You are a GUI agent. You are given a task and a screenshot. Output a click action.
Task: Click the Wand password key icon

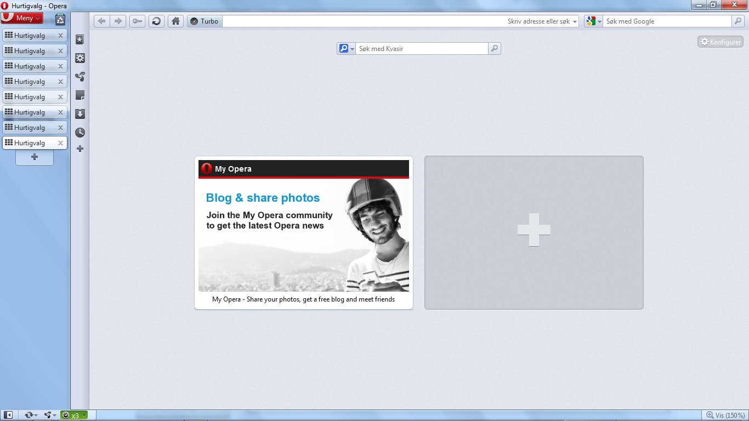pos(137,21)
